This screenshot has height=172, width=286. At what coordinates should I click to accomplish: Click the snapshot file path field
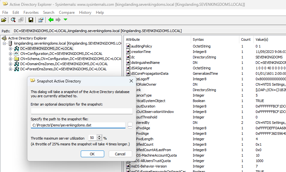tap(78, 125)
